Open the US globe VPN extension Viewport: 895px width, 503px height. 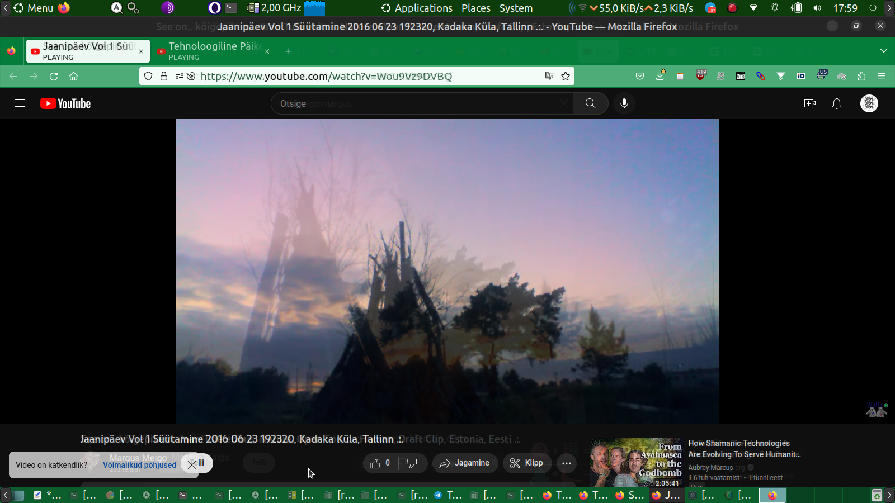821,75
